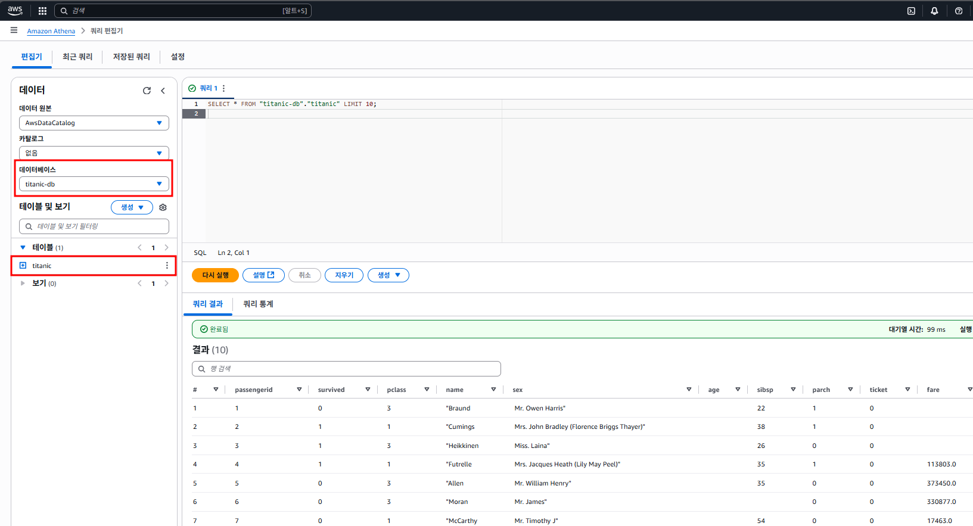This screenshot has width=973, height=526.
Task: Clear the query editor
Action: point(344,275)
